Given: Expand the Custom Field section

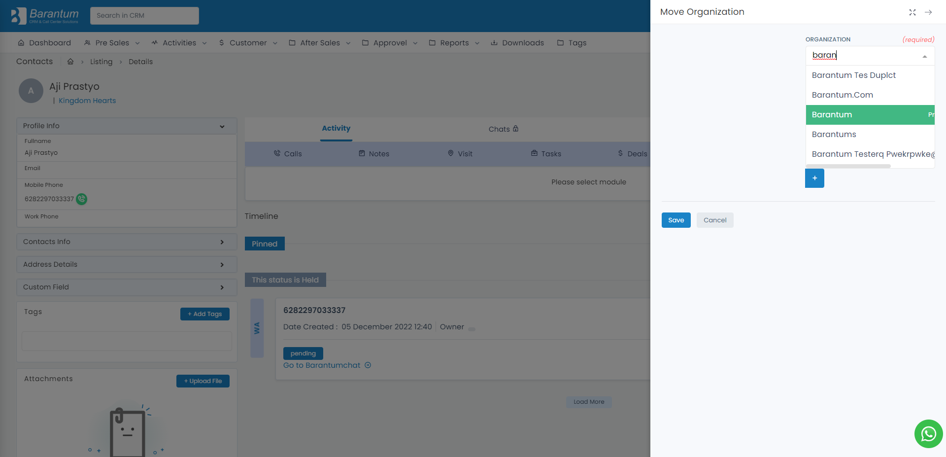Looking at the screenshot, I should (x=127, y=287).
